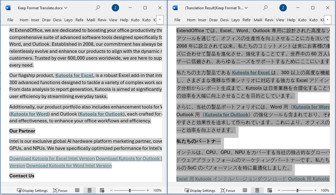Viewport: 336px width, 195px height.
Task: Open File menu in left window
Action: (10, 20)
